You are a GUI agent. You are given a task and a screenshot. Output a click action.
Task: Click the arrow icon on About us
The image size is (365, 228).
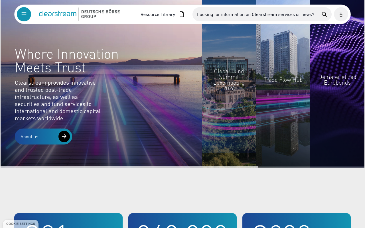(64, 137)
